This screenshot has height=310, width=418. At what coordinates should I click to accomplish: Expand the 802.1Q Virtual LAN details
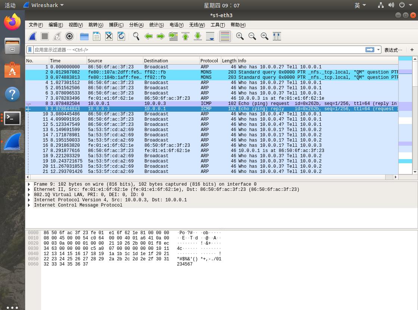tap(29, 195)
